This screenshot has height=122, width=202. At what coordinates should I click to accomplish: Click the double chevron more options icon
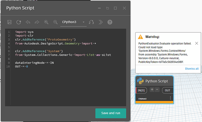coord(101,22)
